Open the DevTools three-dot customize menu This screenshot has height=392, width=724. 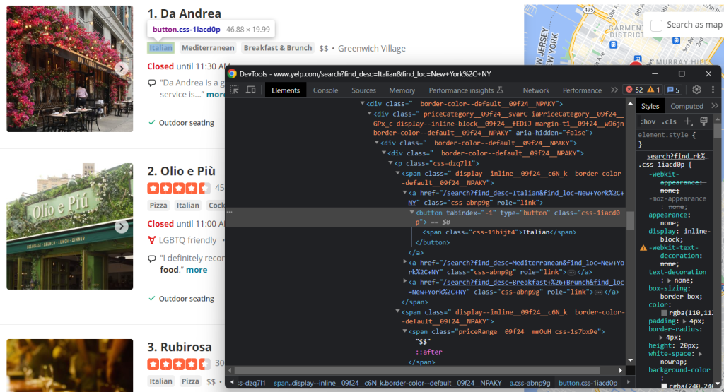pyautogui.click(x=712, y=90)
